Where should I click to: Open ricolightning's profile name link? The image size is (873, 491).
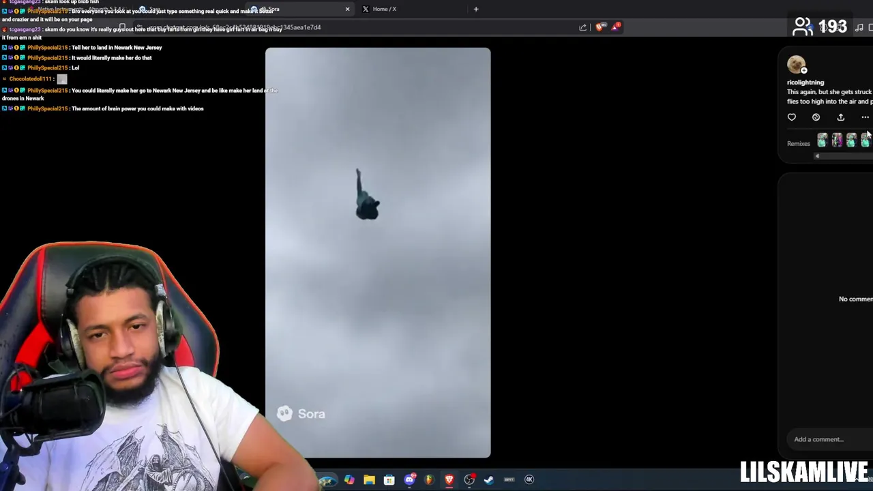pos(805,83)
